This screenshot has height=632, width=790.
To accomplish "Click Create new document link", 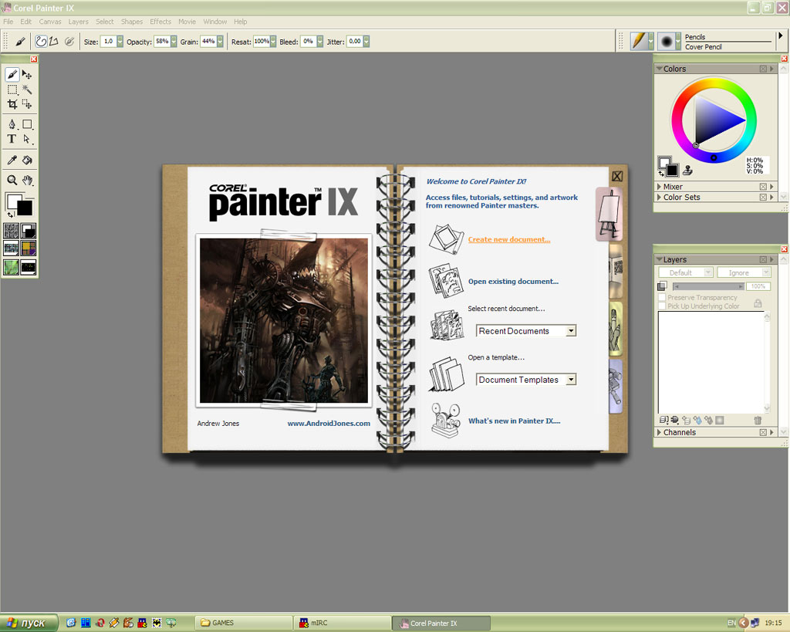I will click(509, 239).
